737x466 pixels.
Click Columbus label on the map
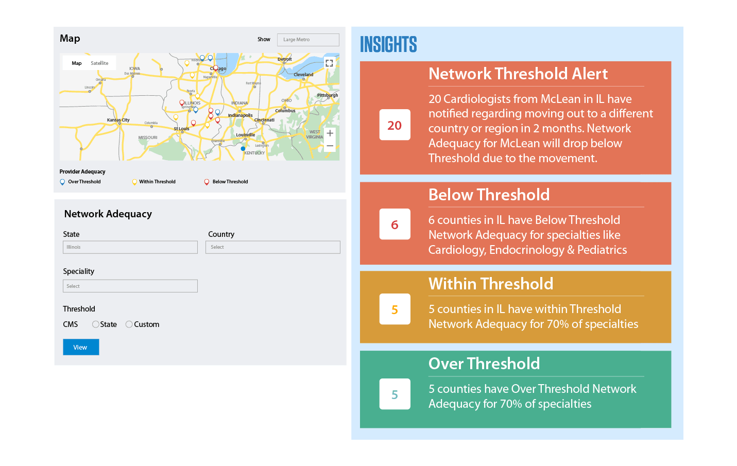285,111
